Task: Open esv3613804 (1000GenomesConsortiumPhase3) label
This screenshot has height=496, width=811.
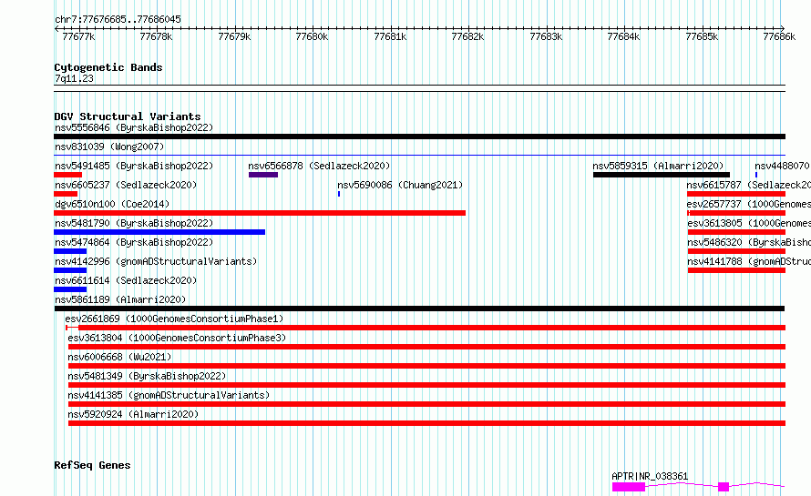Action: tap(177, 338)
